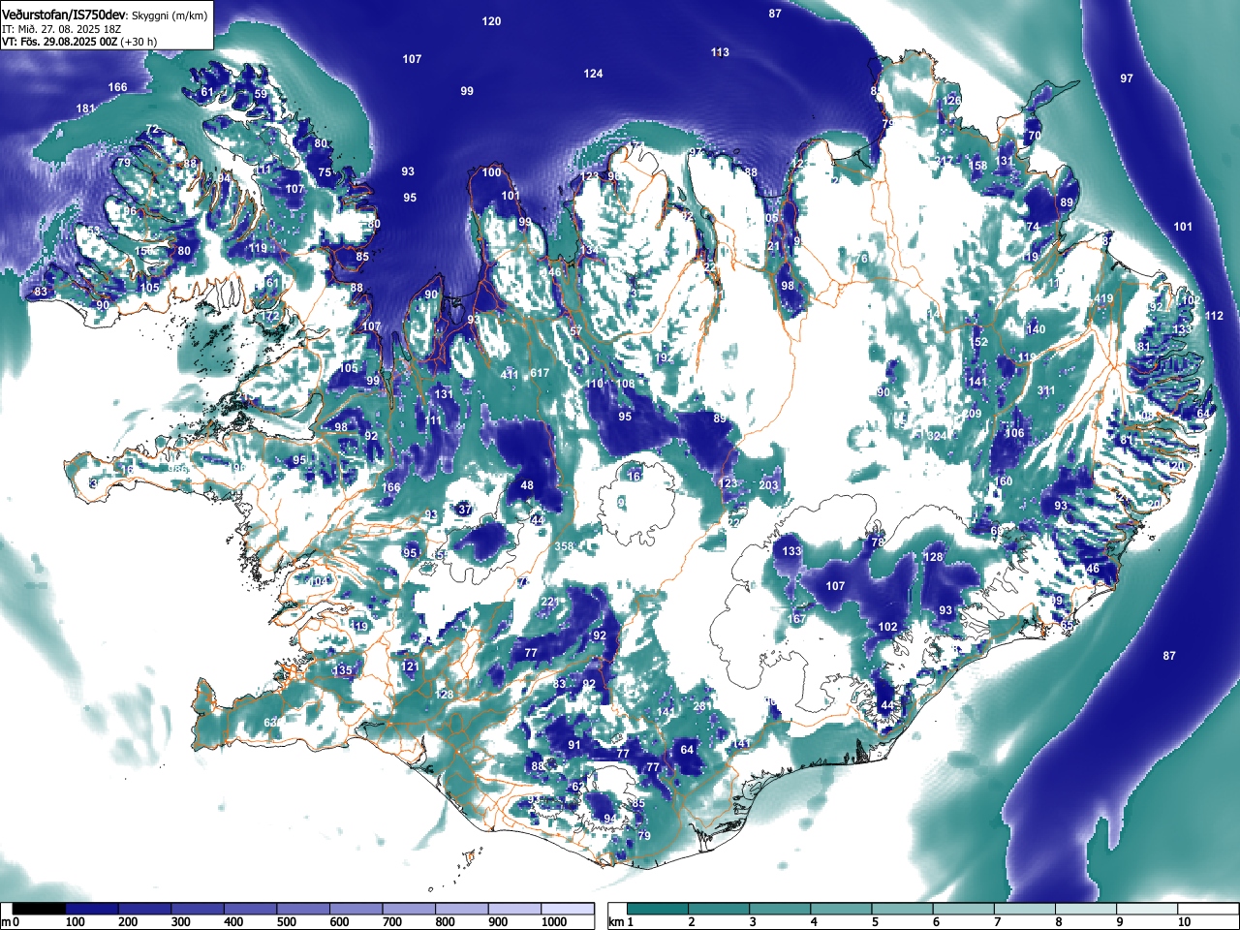Click the map value '158'

[978, 167]
